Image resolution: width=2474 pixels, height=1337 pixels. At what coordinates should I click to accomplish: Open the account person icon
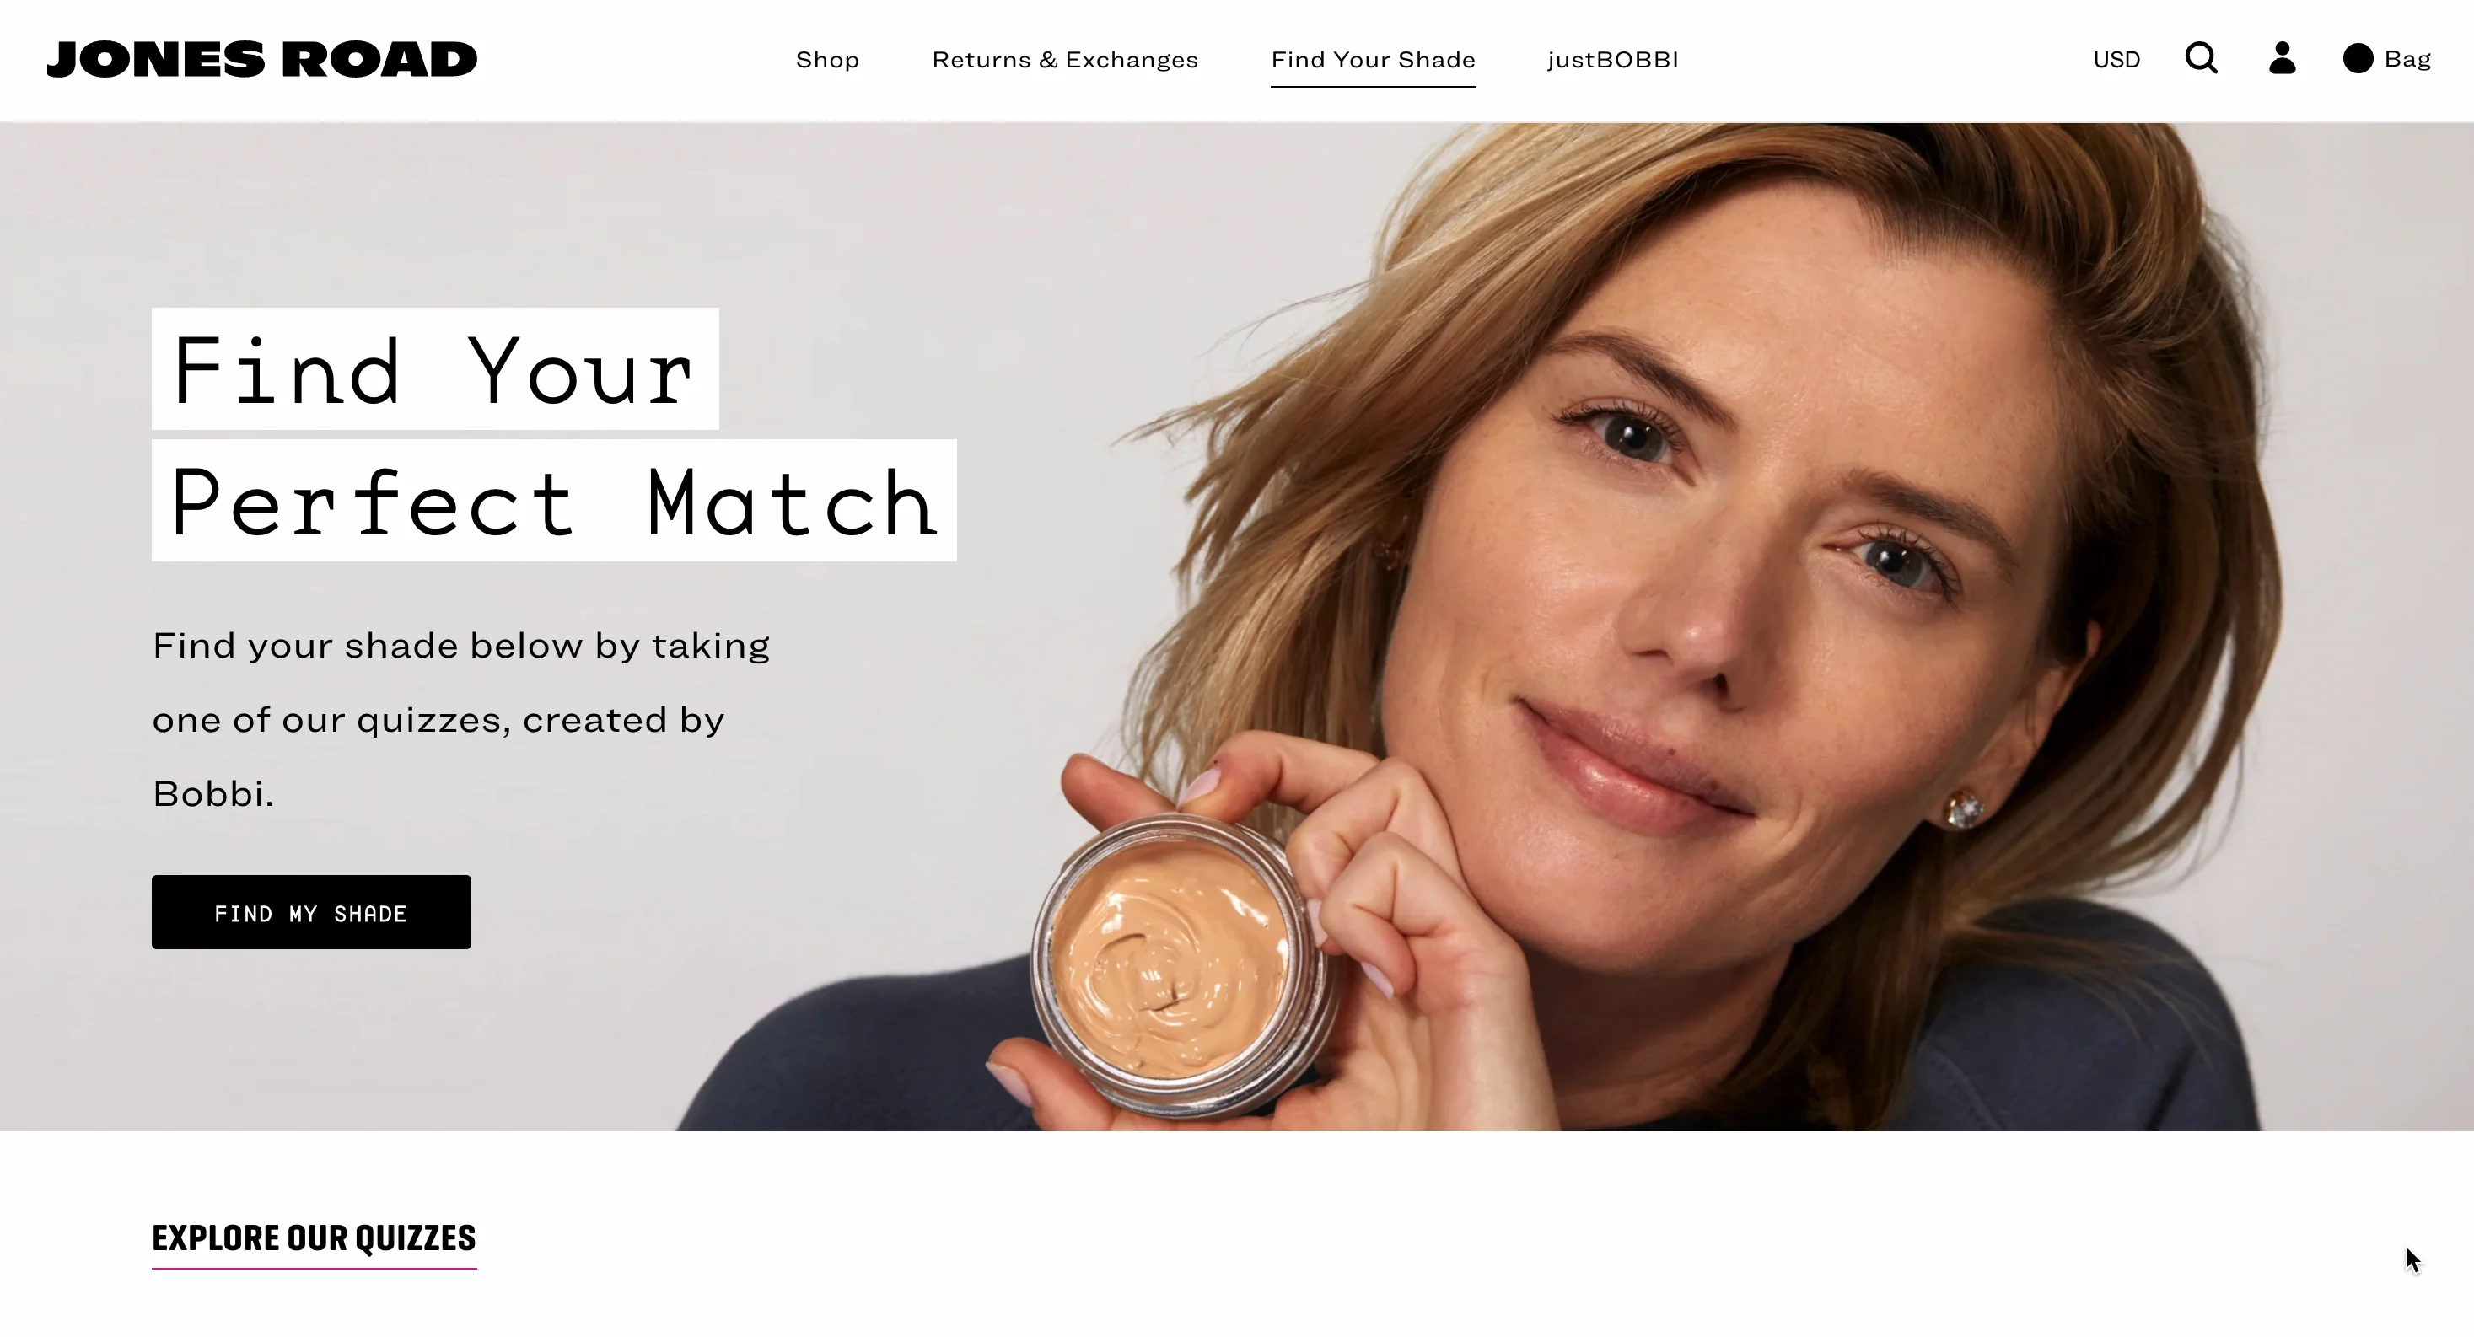(x=2282, y=59)
